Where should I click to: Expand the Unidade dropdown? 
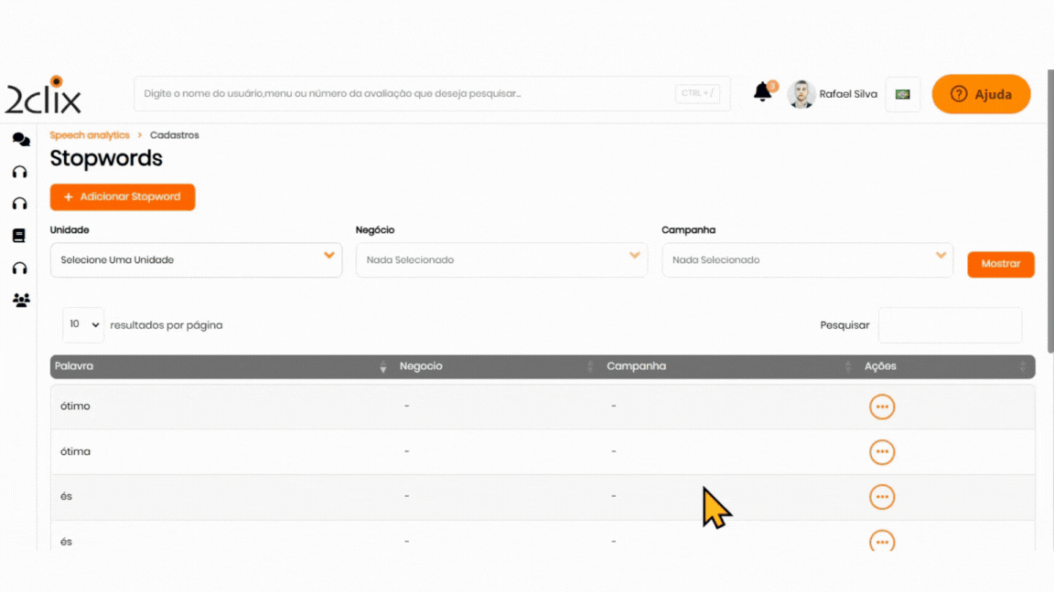196,260
